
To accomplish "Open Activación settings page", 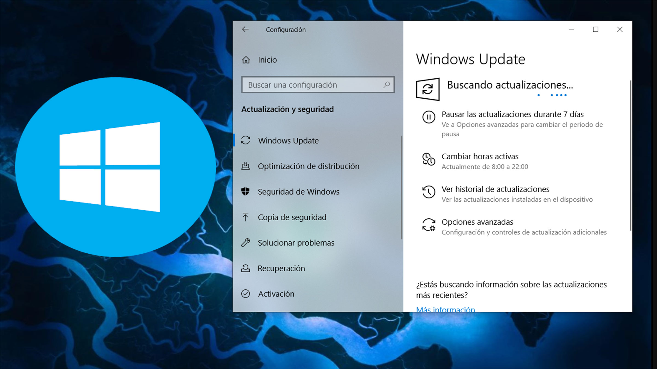I will tap(276, 294).
